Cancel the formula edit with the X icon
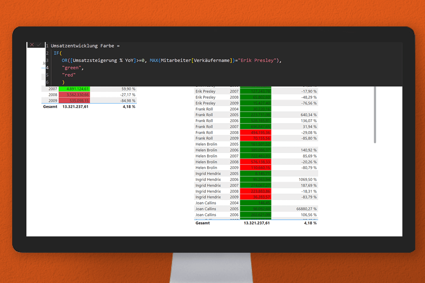This screenshot has width=425, height=283. (32, 45)
